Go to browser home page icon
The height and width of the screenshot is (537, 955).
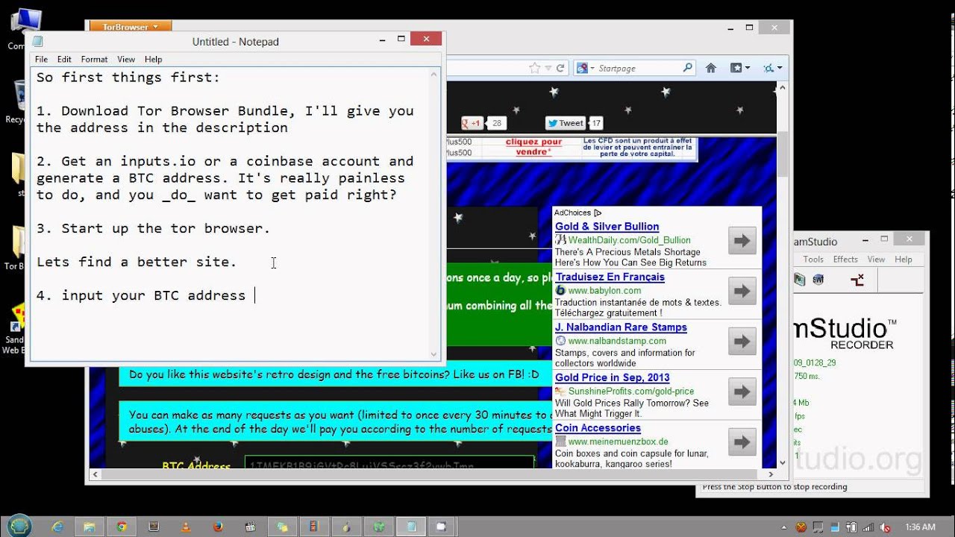(x=711, y=68)
